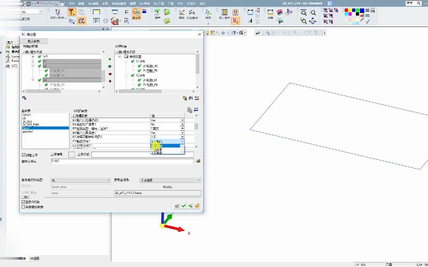
Task: Switch to the 机床参数 tab
Action: click(35, 41)
